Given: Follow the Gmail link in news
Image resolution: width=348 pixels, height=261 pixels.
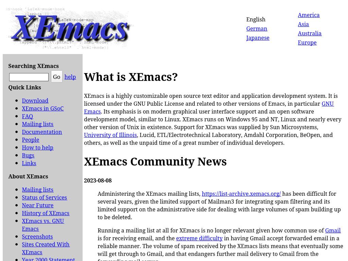Looking at the screenshot, I should click(333, 230).
